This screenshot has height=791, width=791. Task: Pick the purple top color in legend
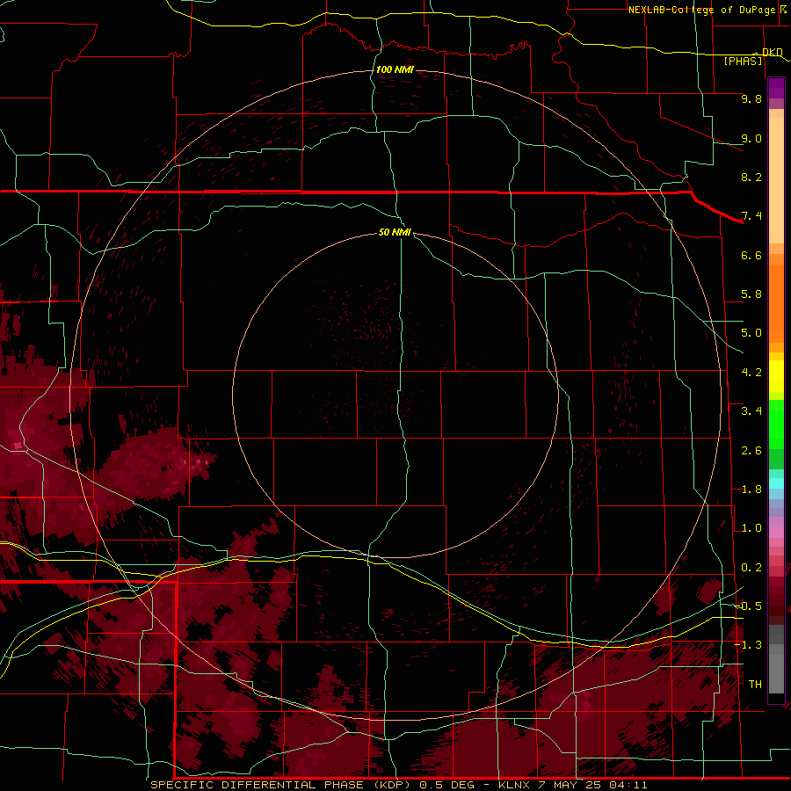pos(776,88)
